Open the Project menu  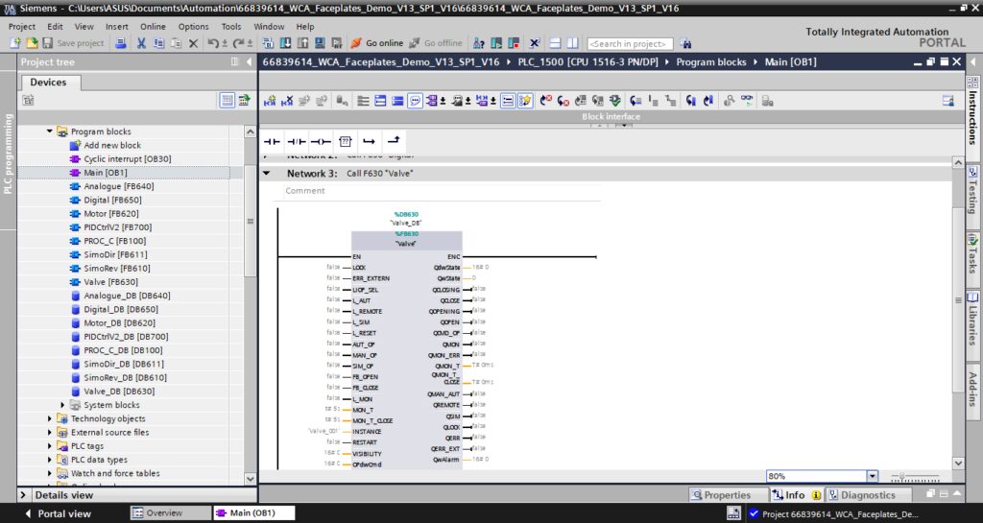pyautogui.click(x=22, y=26)
